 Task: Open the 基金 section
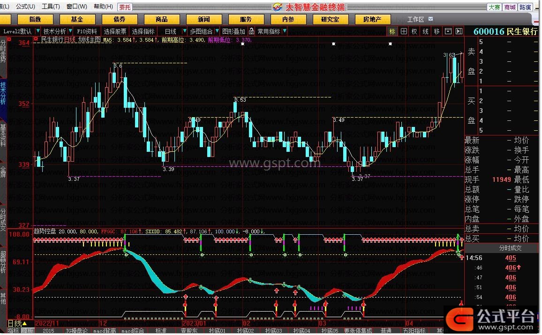pyautogui.click(x=77, y=19)
